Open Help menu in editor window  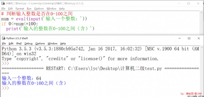(62, 9)
